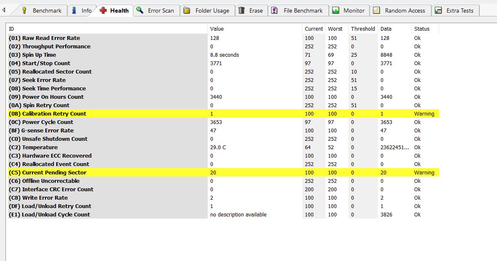This screenshot has height=261, width=497.
Task: Click the Random Access tab icon
Action: pyautogui.click(x=377, y=11)
